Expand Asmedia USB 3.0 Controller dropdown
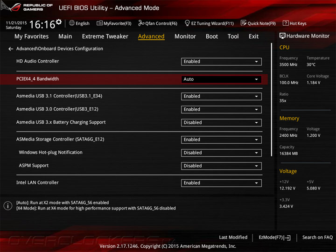This screenshot has width=336, height=252. 221,110
